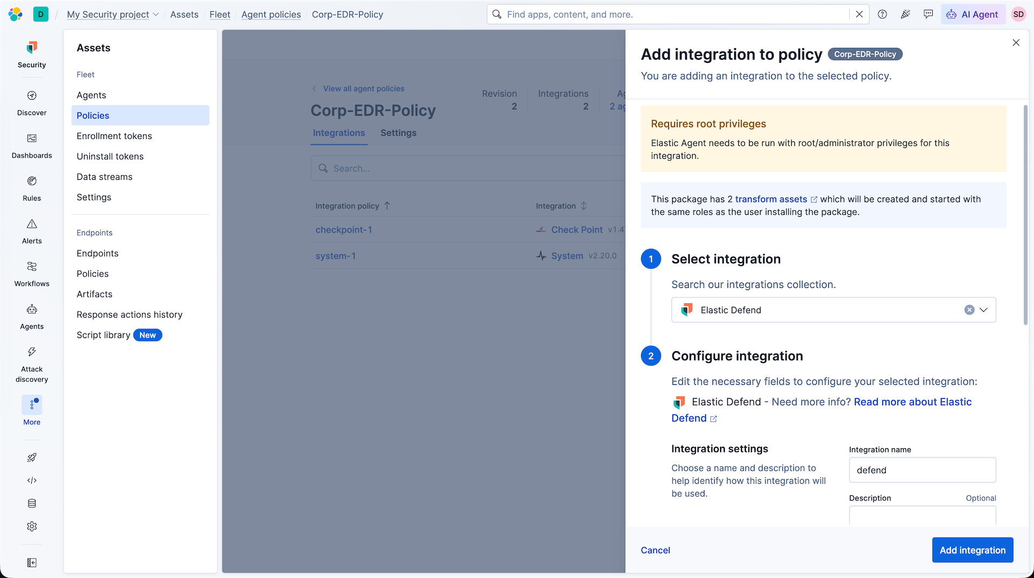
Task: Select Enrollment tokens in the Fleet menu
Action: [x=114, y=136]
